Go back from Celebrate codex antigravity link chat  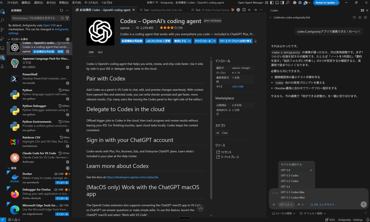click(271, 17)
